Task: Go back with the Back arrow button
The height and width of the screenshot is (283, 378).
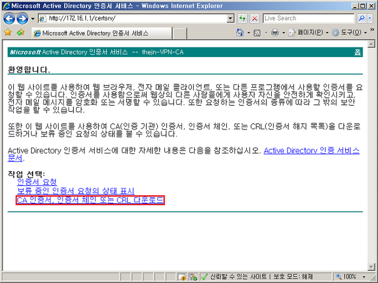Action: point(9,19)
